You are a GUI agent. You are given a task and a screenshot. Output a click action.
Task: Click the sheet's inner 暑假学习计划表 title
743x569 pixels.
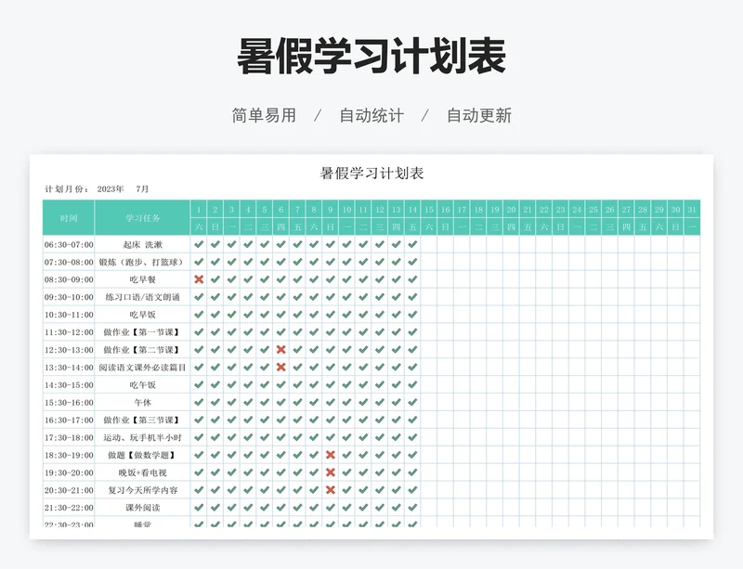[x=371, y=174]
